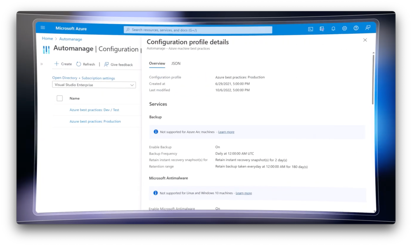
Task: Click the Last modified value '10/6/2022, 5:00:00 PM'
Action: (233, 90)
